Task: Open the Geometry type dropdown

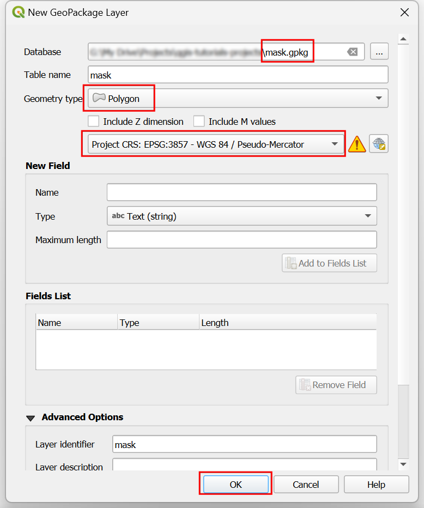Action: coord(238,99)
